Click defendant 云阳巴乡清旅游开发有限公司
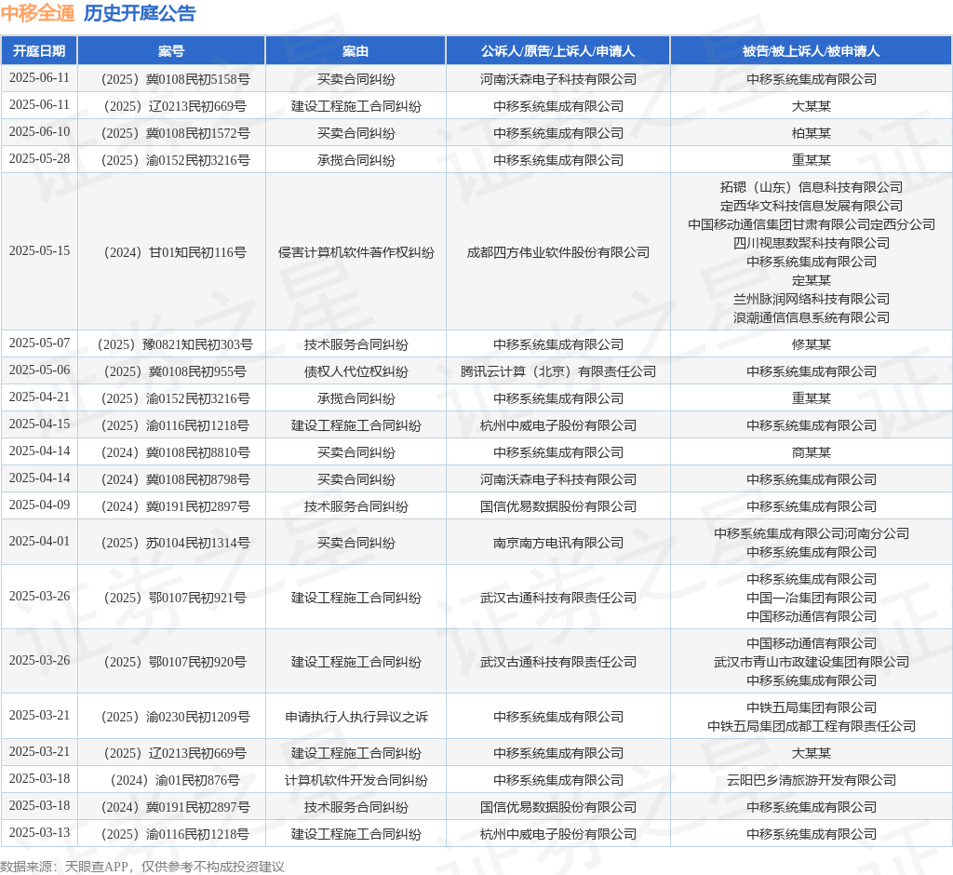Image resolution: width=953 pixels, height=875 pixels. pos(812,780)
